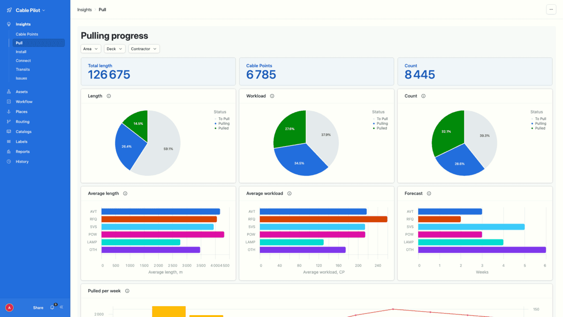
Task: Go to Cable Points in sidebar
Action: [x=27, y=34]
